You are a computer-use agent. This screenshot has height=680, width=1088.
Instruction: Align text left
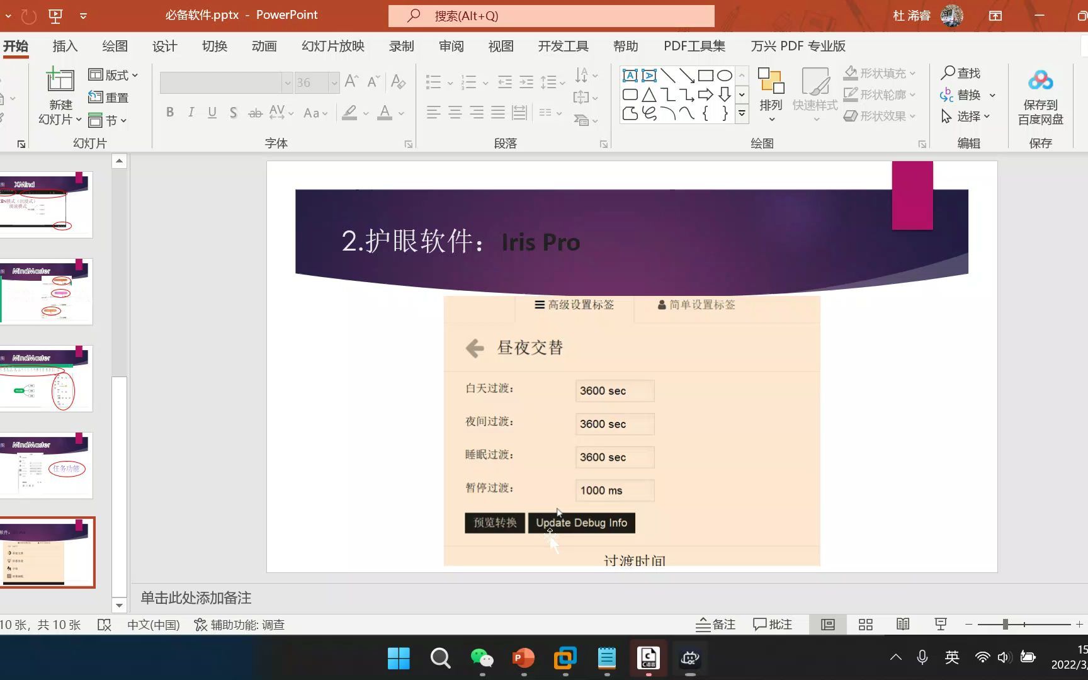pyautogui.click(x=433, y=113)
